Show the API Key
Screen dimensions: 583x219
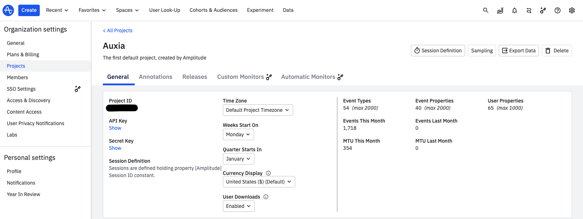[x=115, y=128]
